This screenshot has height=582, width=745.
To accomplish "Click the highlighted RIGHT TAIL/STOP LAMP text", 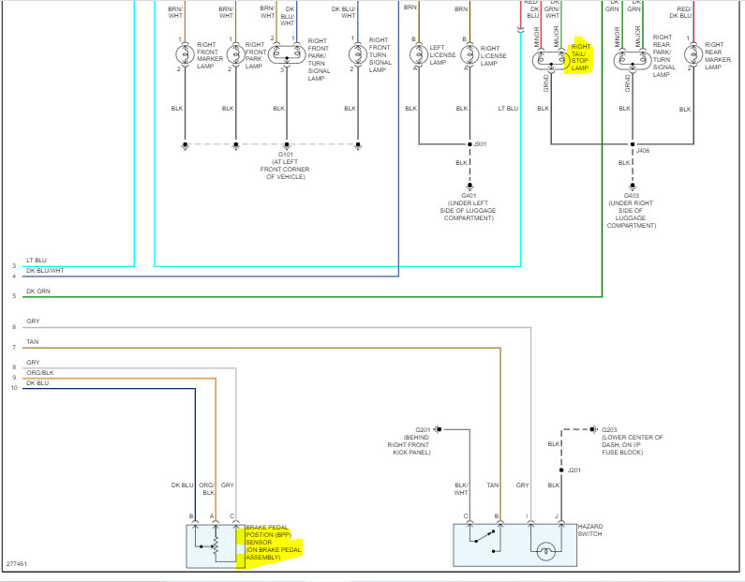I will coord(580,57).
